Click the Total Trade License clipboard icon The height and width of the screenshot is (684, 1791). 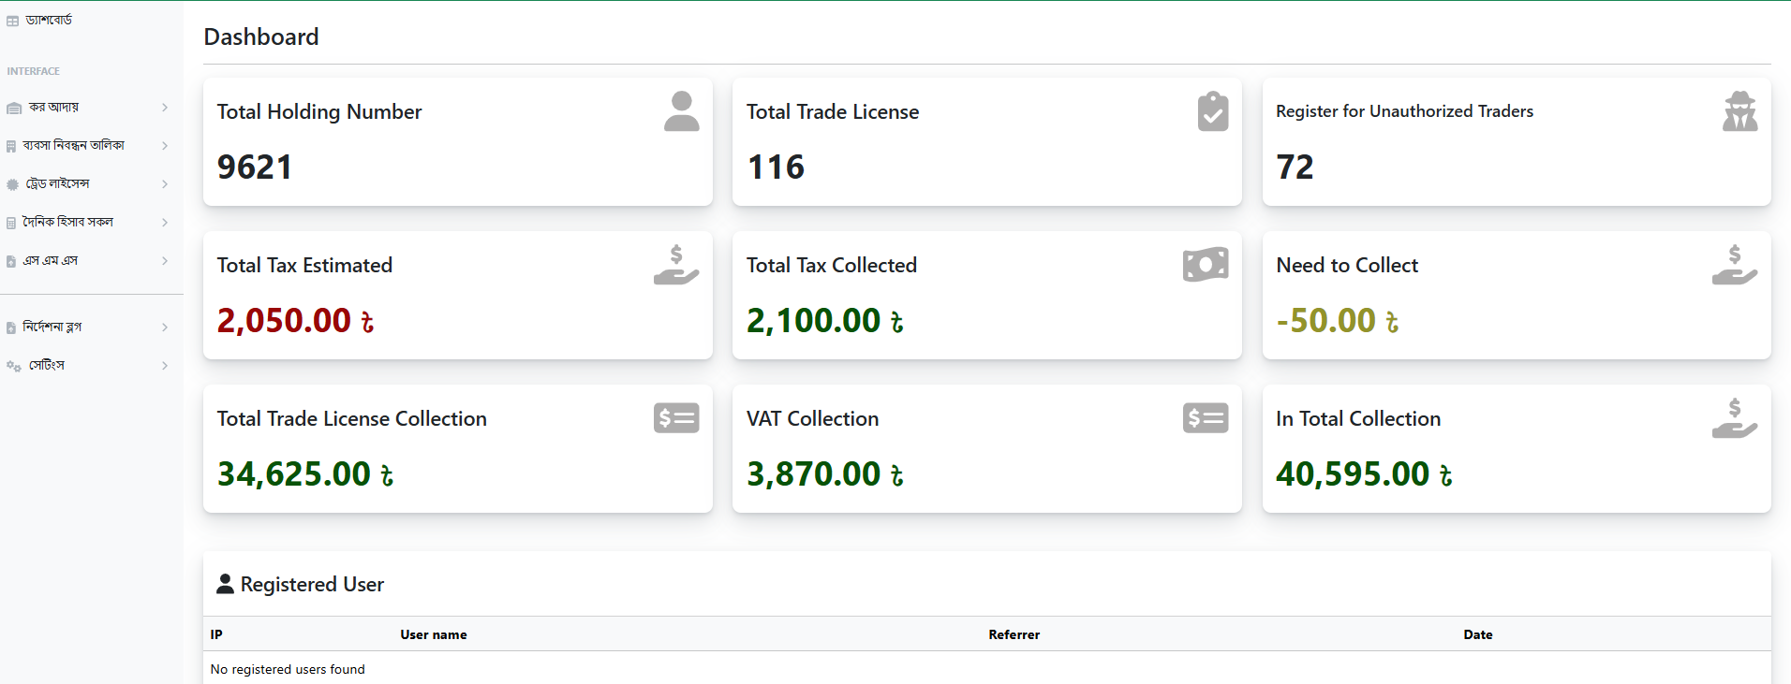tap(1212, 110)
